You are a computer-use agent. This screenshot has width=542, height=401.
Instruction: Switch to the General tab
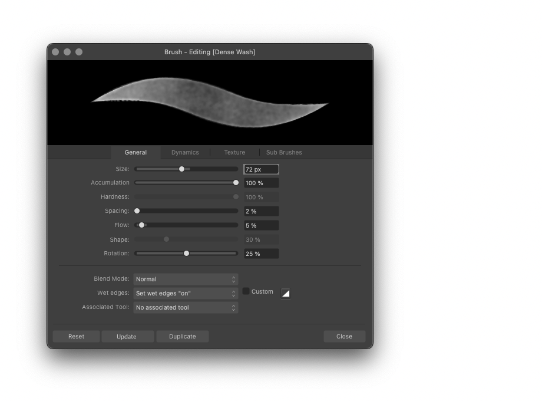click(x=135, y=152)
